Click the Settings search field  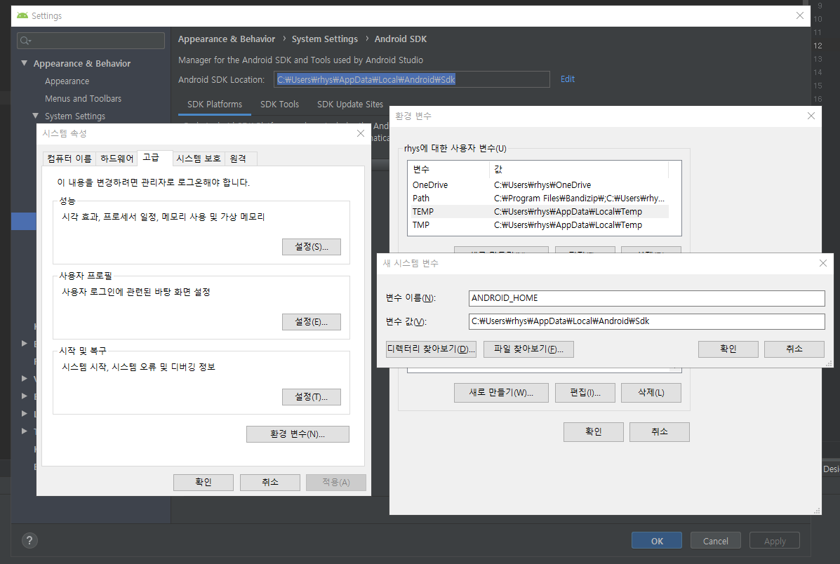point(91,41)
